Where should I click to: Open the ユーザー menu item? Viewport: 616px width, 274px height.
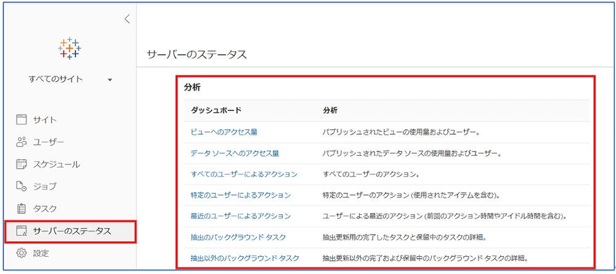tap(48, 142)
